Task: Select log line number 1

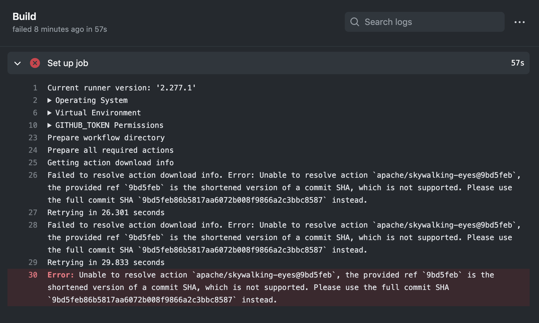Action: [35, 88]
